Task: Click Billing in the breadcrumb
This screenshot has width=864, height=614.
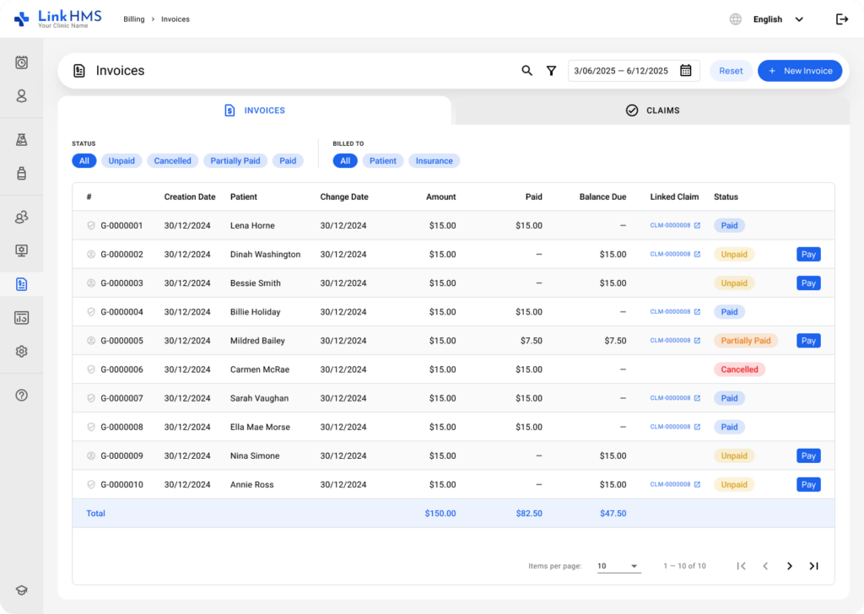Action: pos(134,19)
